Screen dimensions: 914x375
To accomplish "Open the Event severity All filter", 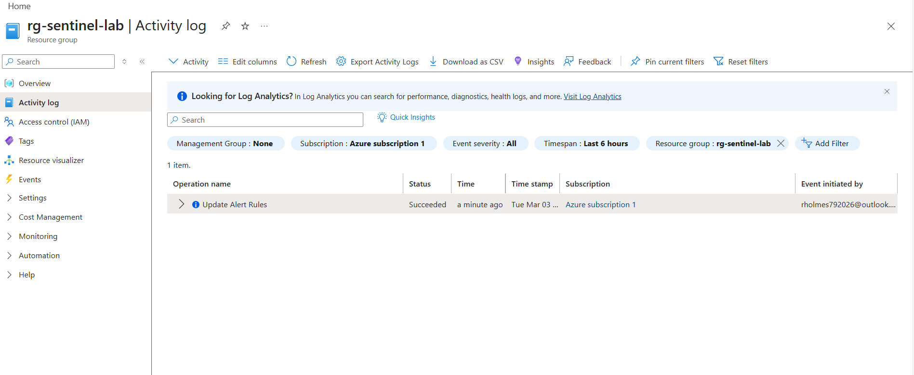I will pos(485,143).
